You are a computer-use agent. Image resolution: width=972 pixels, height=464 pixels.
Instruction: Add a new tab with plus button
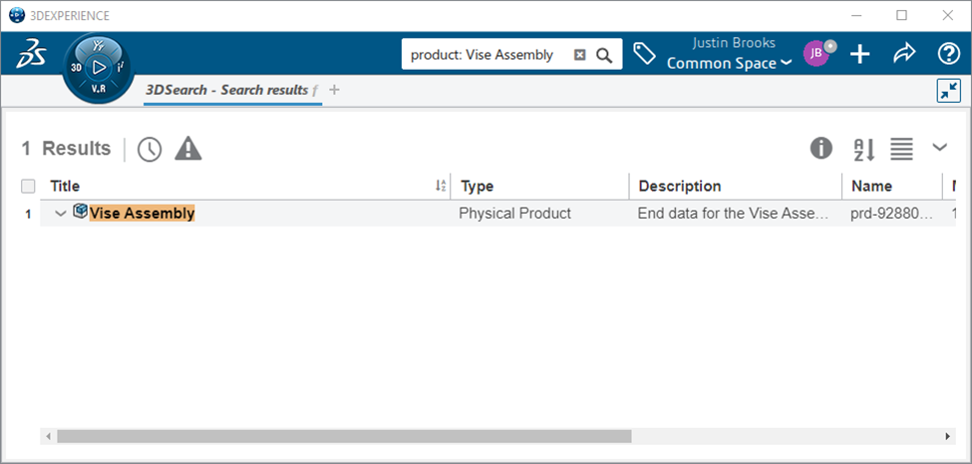tap(334, 90)
